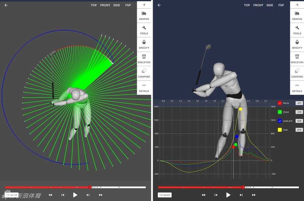Toggle the blue Lead arm checkbox

pyautogui.click(x=280, y=121)
